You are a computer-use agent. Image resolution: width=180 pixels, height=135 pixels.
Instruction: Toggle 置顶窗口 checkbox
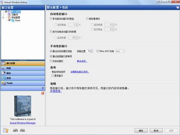click(x=53, y=76)
